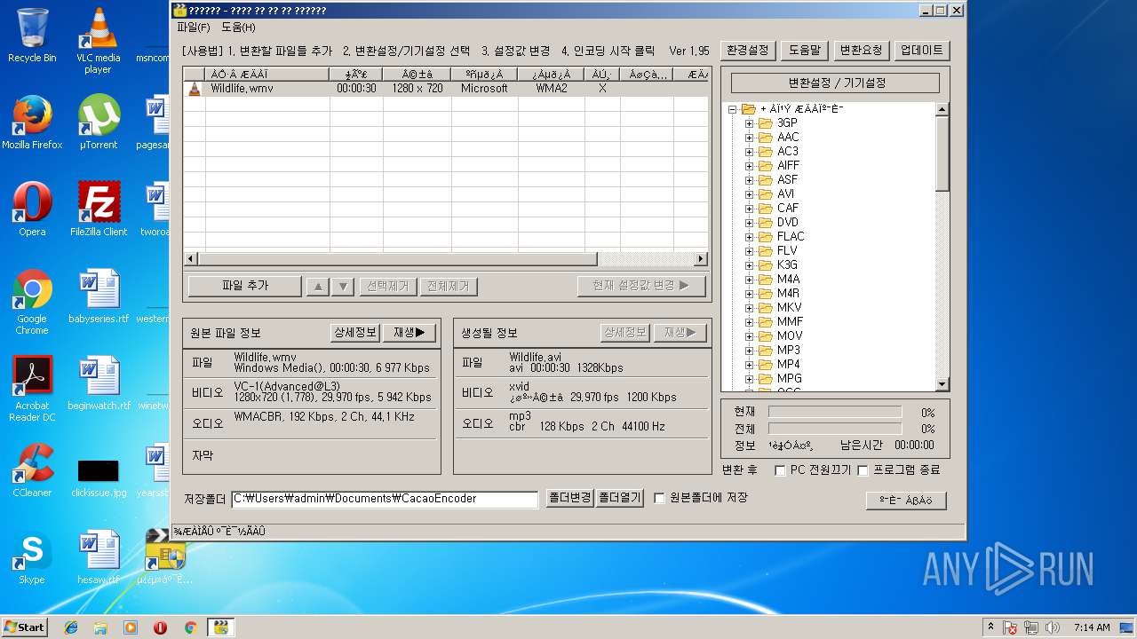Open the Recycle Bin desktop icon
This screenshot has width=1137, height=639.
click(x=32, y=35)
